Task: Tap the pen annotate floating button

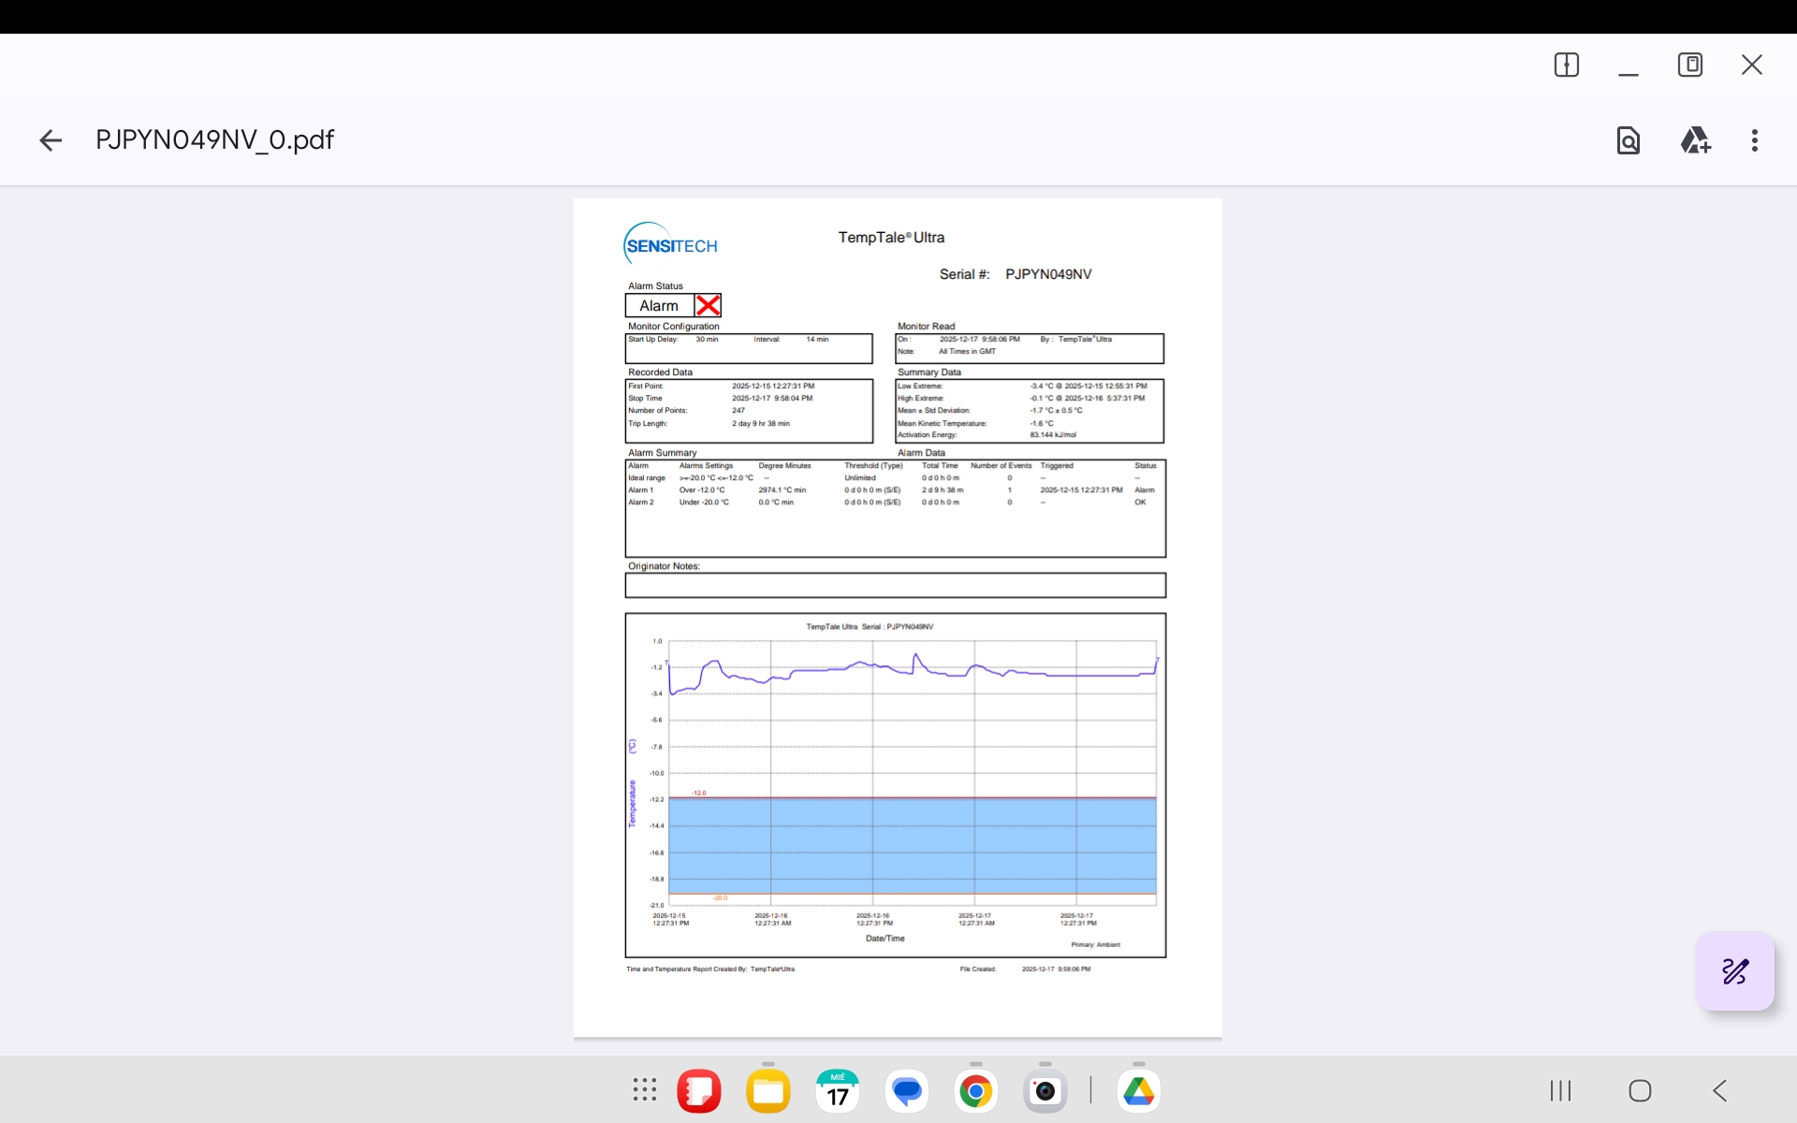Action: 1735,971
